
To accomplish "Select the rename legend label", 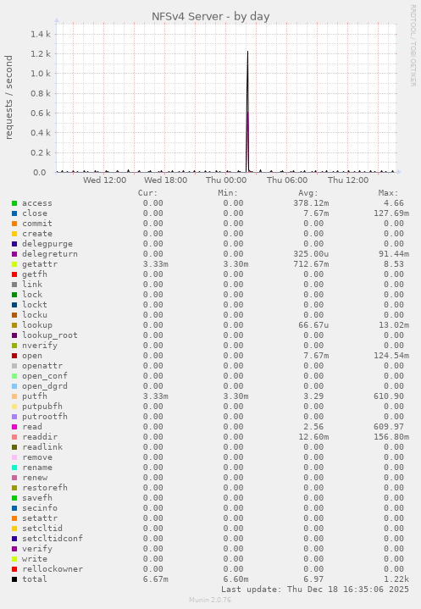I will coord(37,468).
